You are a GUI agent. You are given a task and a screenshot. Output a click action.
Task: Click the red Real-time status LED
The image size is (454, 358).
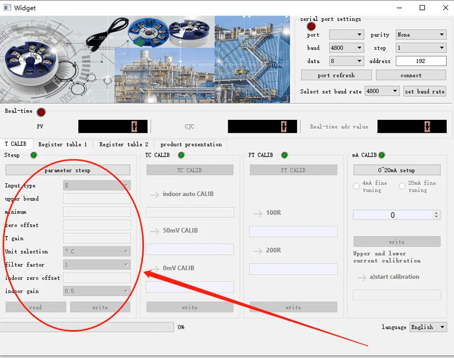(41, 112)
